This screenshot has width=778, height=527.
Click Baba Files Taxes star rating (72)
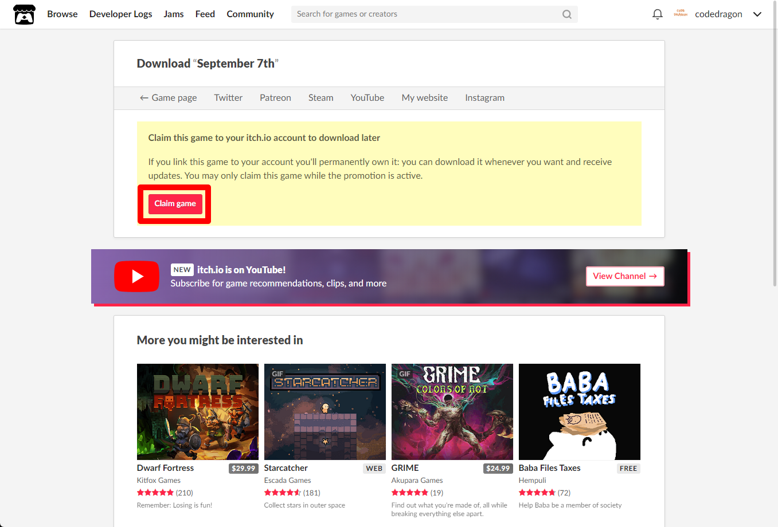(x=545, y=493)
